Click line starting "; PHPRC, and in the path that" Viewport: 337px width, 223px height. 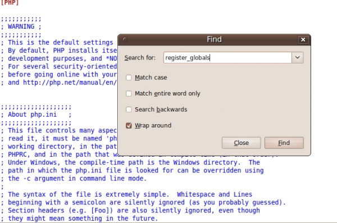tap(58, 154)
